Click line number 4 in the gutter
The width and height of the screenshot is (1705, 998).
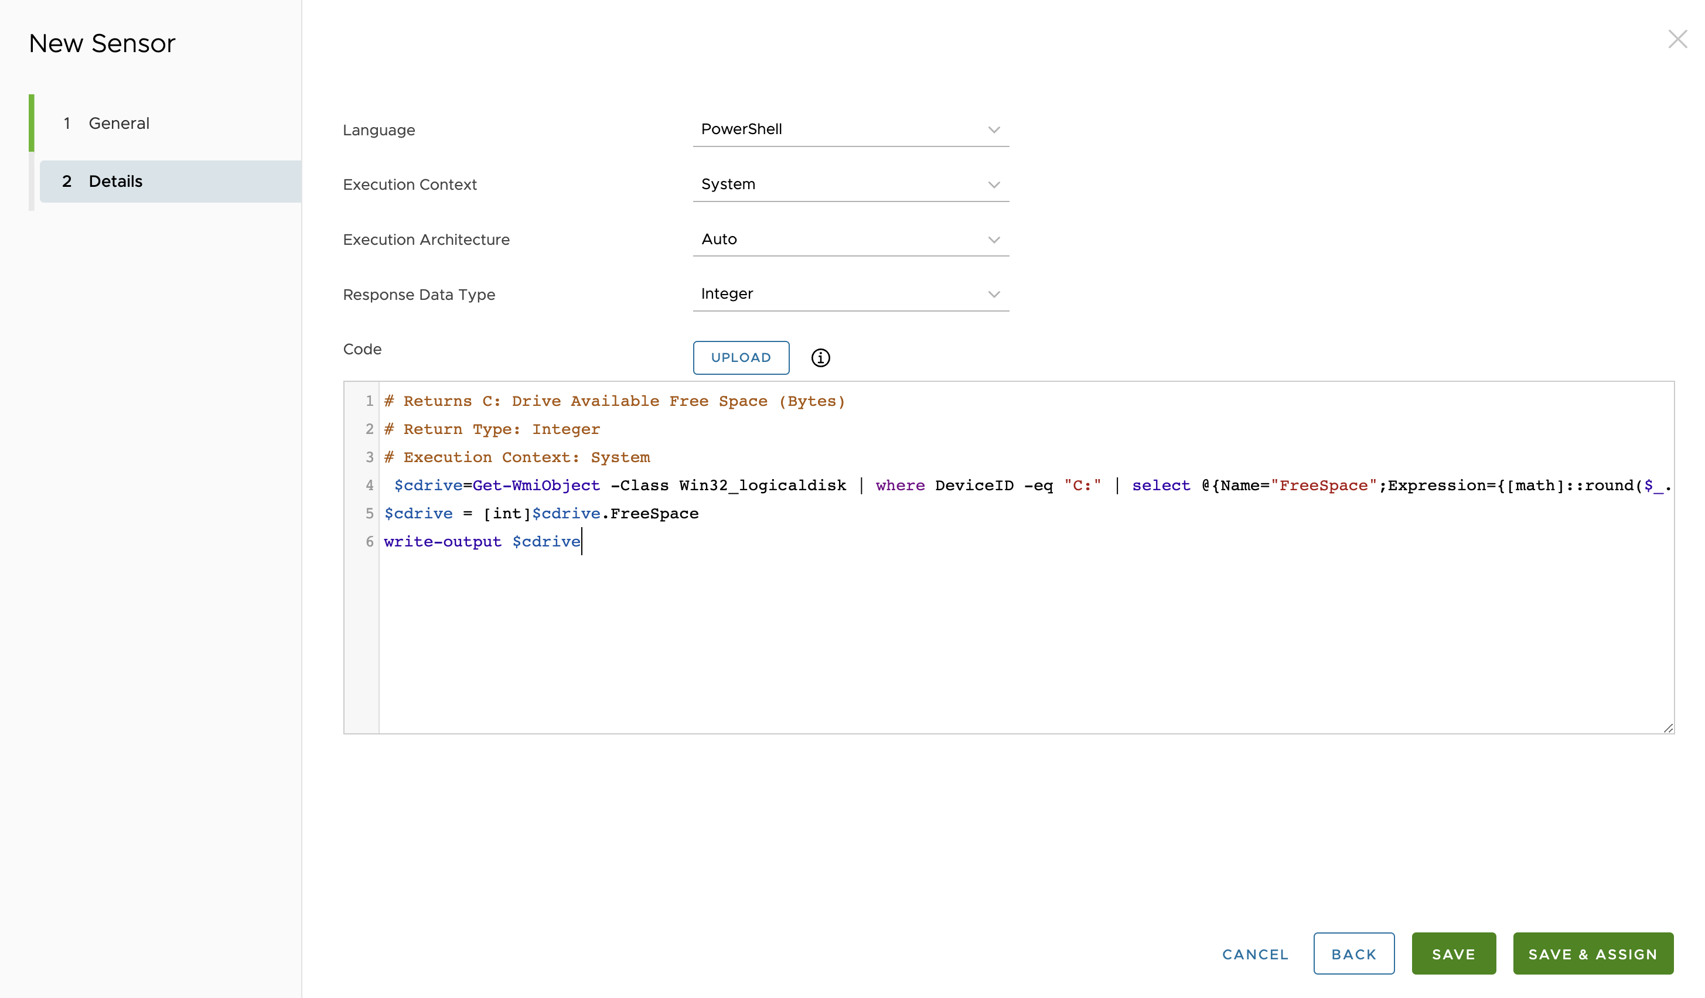click(369, 486)
